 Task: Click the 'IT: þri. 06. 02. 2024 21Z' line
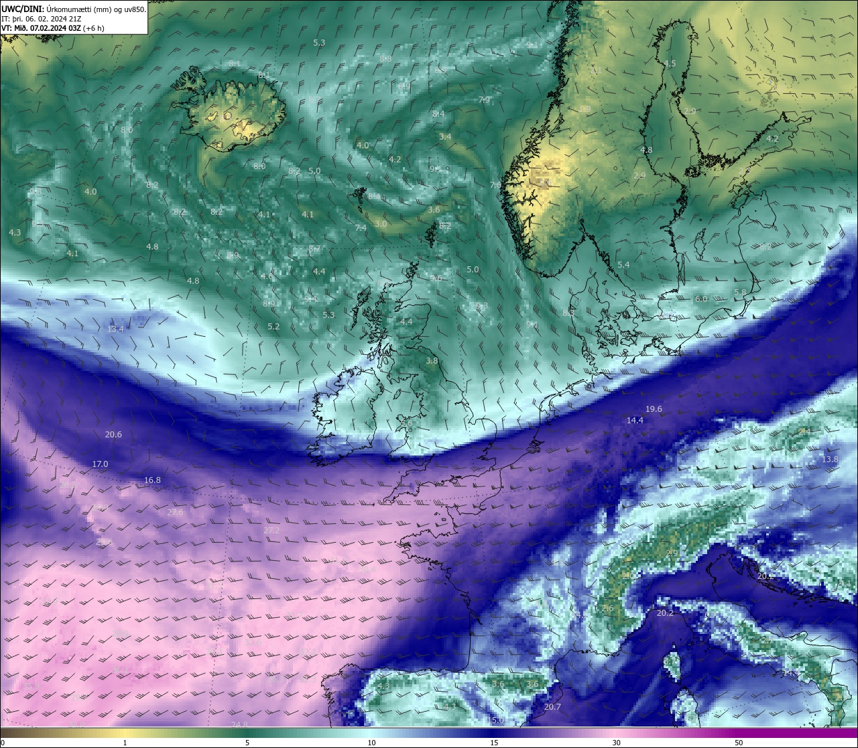click(42, 19)
